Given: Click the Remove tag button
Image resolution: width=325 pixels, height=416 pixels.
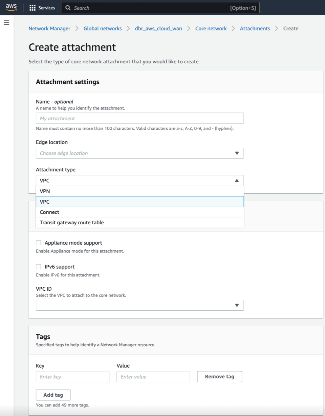Looking at the screenshot, I should (x=220, y=377).
